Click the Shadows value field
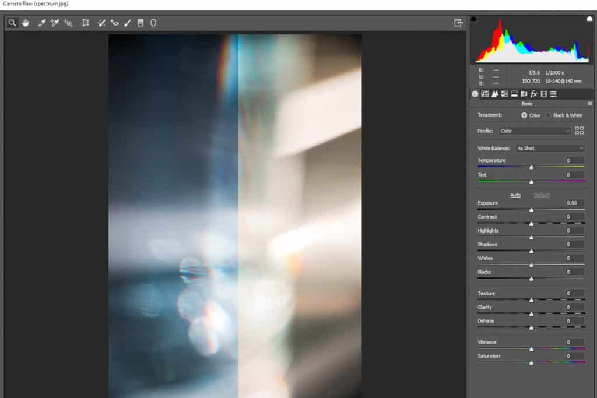This screenshot has height=398, width=597. [x=574, y=244]
